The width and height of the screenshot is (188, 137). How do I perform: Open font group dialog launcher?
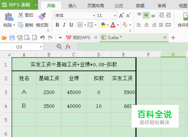click(x=130, y=30)
